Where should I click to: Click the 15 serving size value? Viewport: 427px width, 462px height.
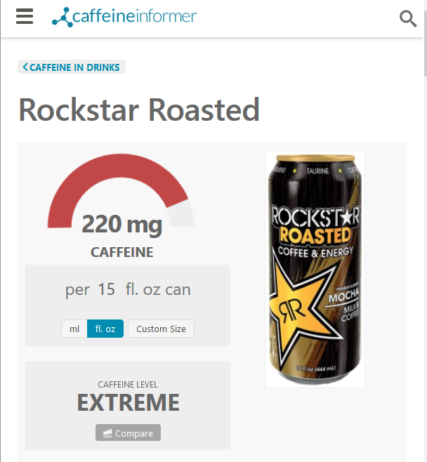point(106,289)
